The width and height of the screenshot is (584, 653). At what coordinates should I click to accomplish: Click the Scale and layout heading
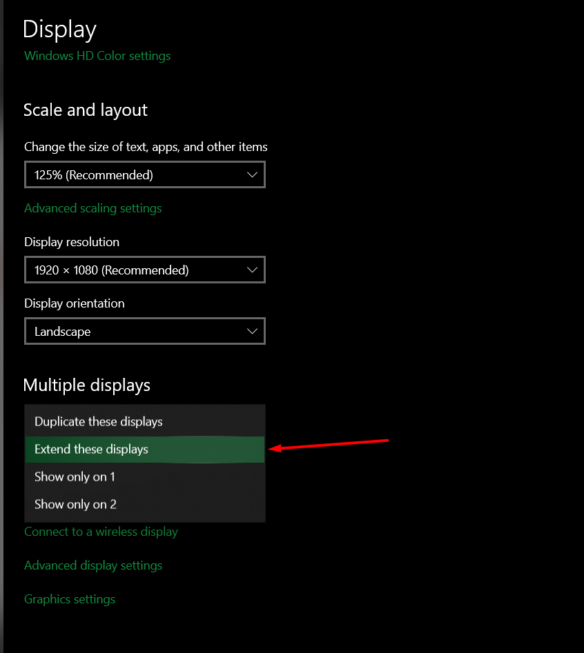(86, 110)
